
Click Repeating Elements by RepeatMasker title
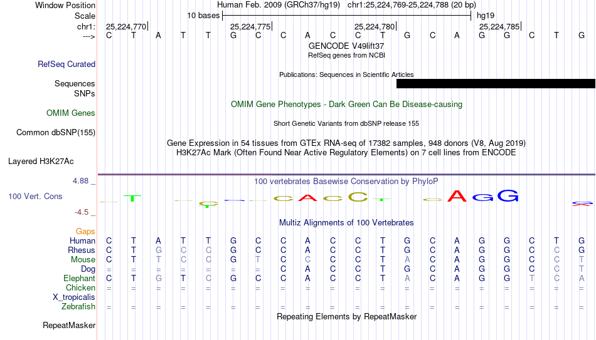346,316
